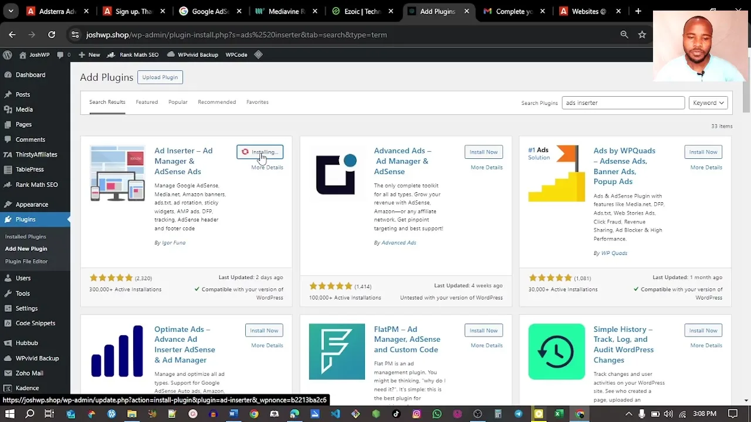Install the Advanced Ads plugin
Viewport: 751px width, 422px height.
[483, 152]
